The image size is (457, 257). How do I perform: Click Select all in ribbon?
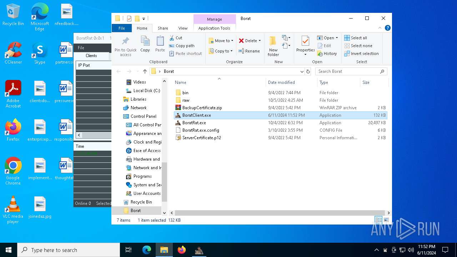pos(356,38)
